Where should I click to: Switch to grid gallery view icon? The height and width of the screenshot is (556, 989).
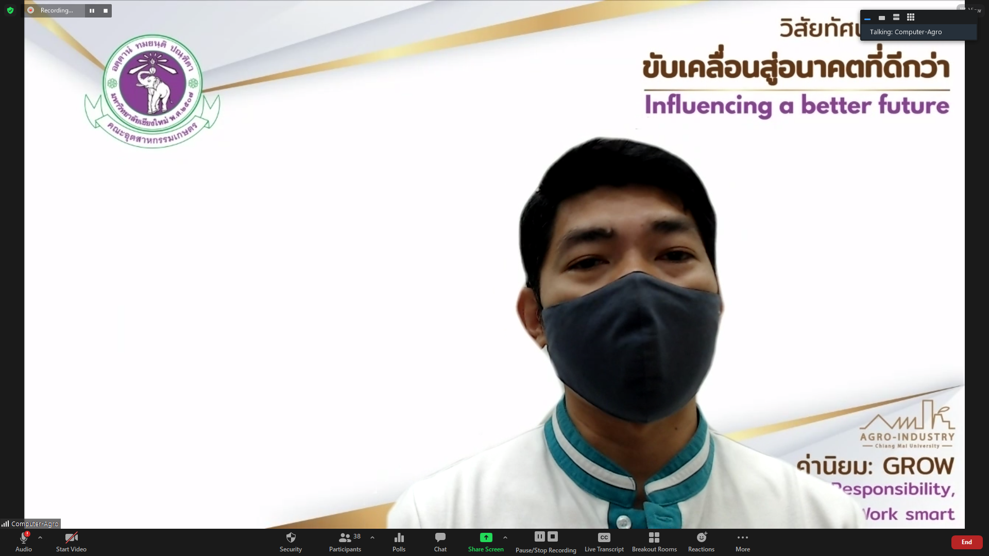(911, 18)
